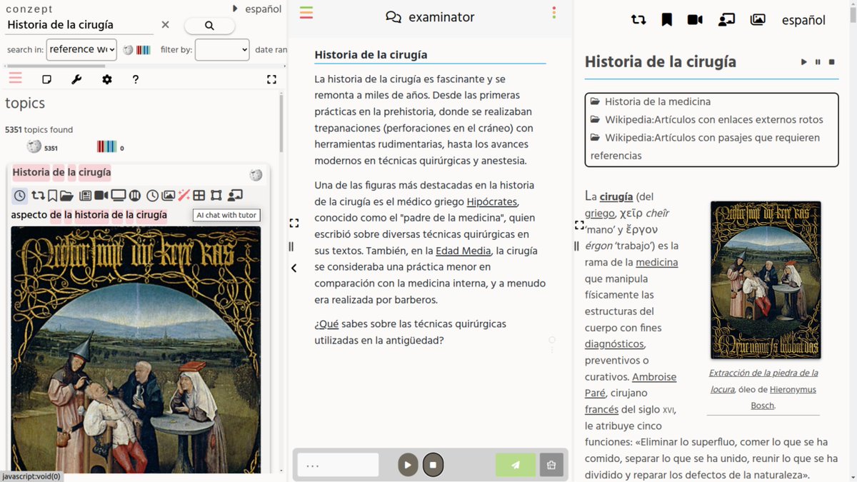Open the examinator pane hamburger menu
The width and height of the screenshot is (857, 482).
(306, 12)
